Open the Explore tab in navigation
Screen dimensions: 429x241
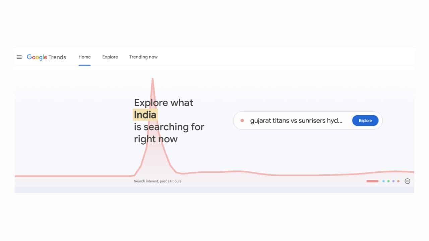pyautogui.click(x=110, y=57)
